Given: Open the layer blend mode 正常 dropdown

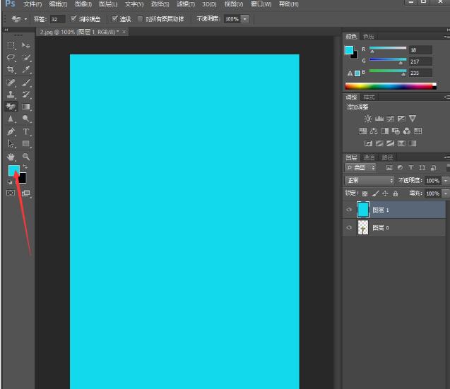Looking at the screenshot, I should click(x=369, y=181).
